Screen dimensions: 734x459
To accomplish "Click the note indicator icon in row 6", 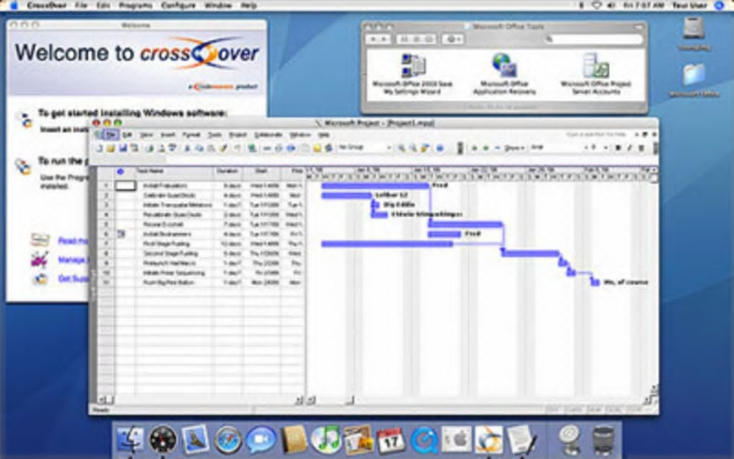I will (121, 234).
